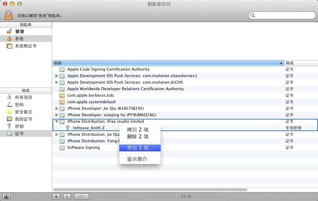The height and width of the screenshot is (201, 318).
Task: Choose 显示简介 from context menu
Action: [140, 159]
